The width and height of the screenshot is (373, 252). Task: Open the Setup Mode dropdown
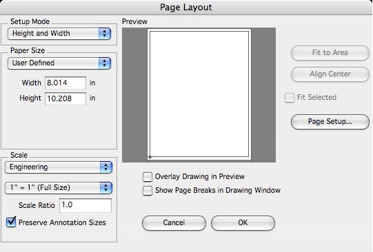click(59, 34)
